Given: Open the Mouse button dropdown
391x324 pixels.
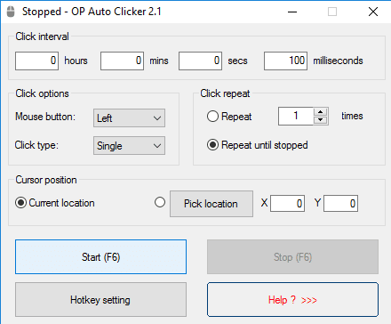Looking at the screenshot, I should coord(129,117).
